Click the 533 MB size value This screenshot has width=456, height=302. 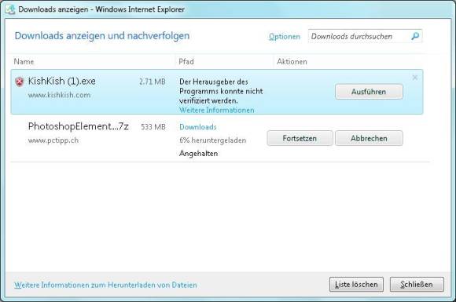coord(153,127)
